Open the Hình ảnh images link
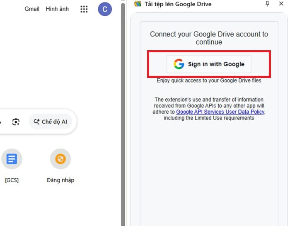This screenshot has width=290, height=226. [x=57, y=9]
